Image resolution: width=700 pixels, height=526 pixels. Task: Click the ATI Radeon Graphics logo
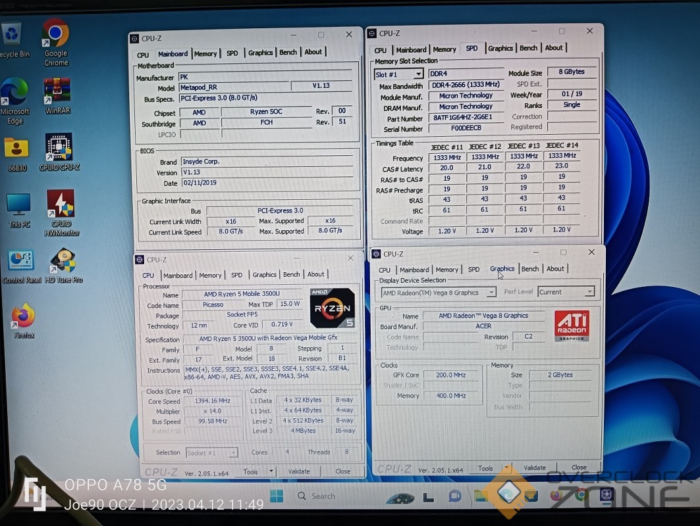(x=572, y=326)
